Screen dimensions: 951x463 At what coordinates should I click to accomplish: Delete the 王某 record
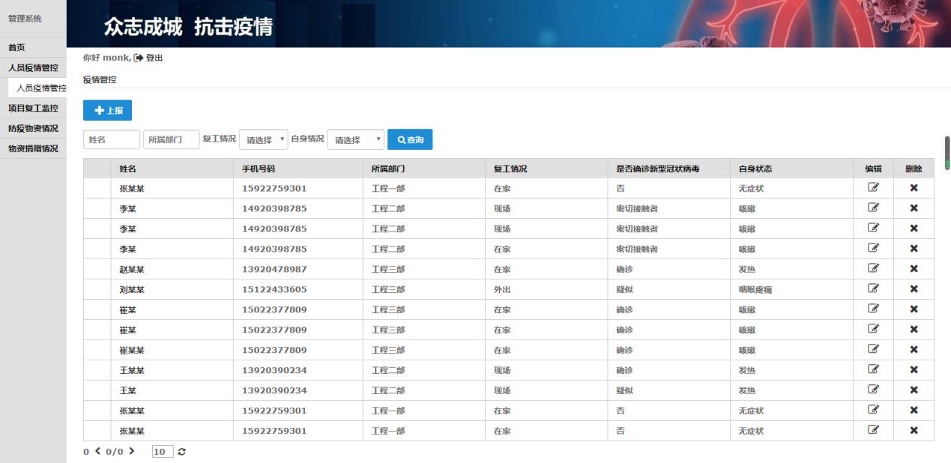(914, 390)
